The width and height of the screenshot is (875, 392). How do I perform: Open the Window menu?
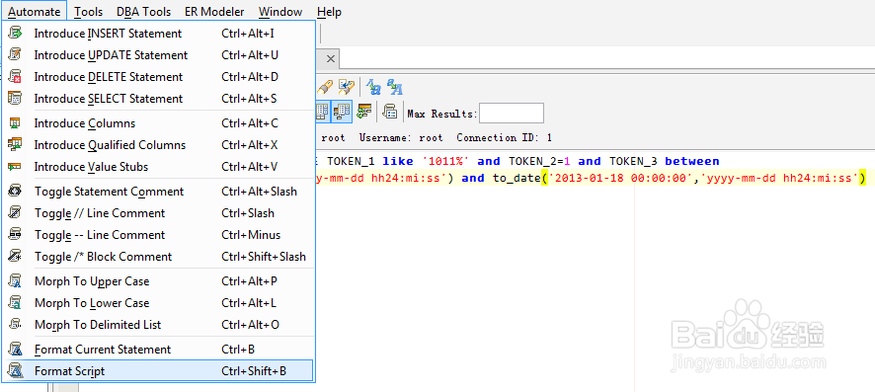pyautogui.click(x=280, y=12)
